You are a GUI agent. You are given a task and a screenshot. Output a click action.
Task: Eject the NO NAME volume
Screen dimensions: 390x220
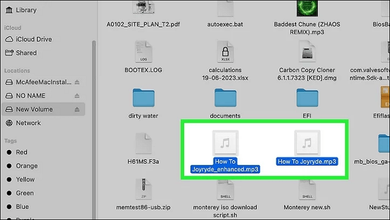pos(77,96)
